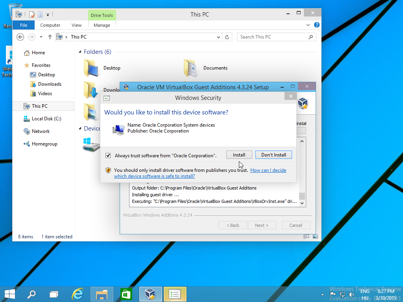Open the Manage ribbon tab
403x302 pixels.
[102, 25]
